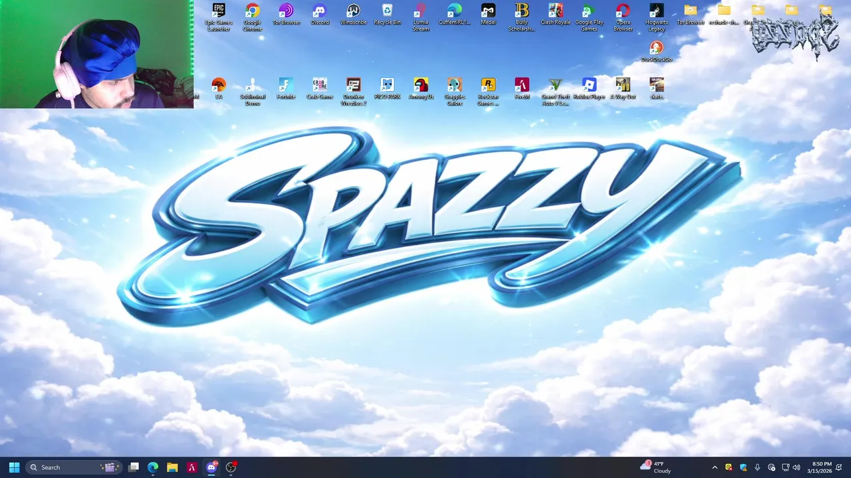The width and height of the screenshot is (851, 478).
Task: Open Microsoft Edge from the taskbar
Action: point(153,467)
